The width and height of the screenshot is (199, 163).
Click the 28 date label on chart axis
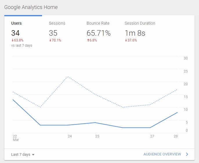[176, 136]
